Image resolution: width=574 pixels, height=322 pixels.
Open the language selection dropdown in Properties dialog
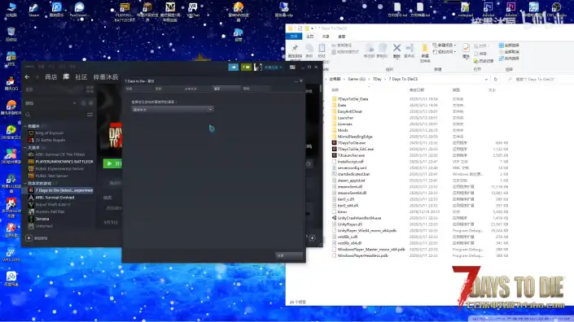coord(172,109)
